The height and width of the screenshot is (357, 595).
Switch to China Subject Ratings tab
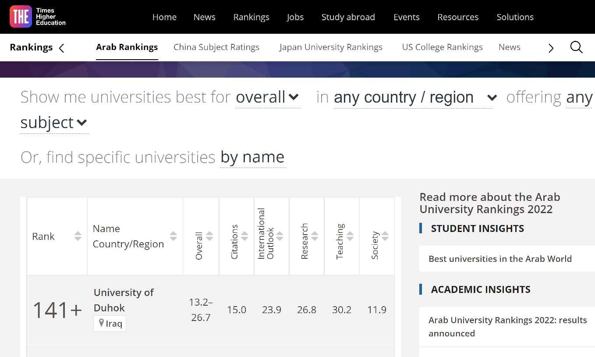point(216,47)
